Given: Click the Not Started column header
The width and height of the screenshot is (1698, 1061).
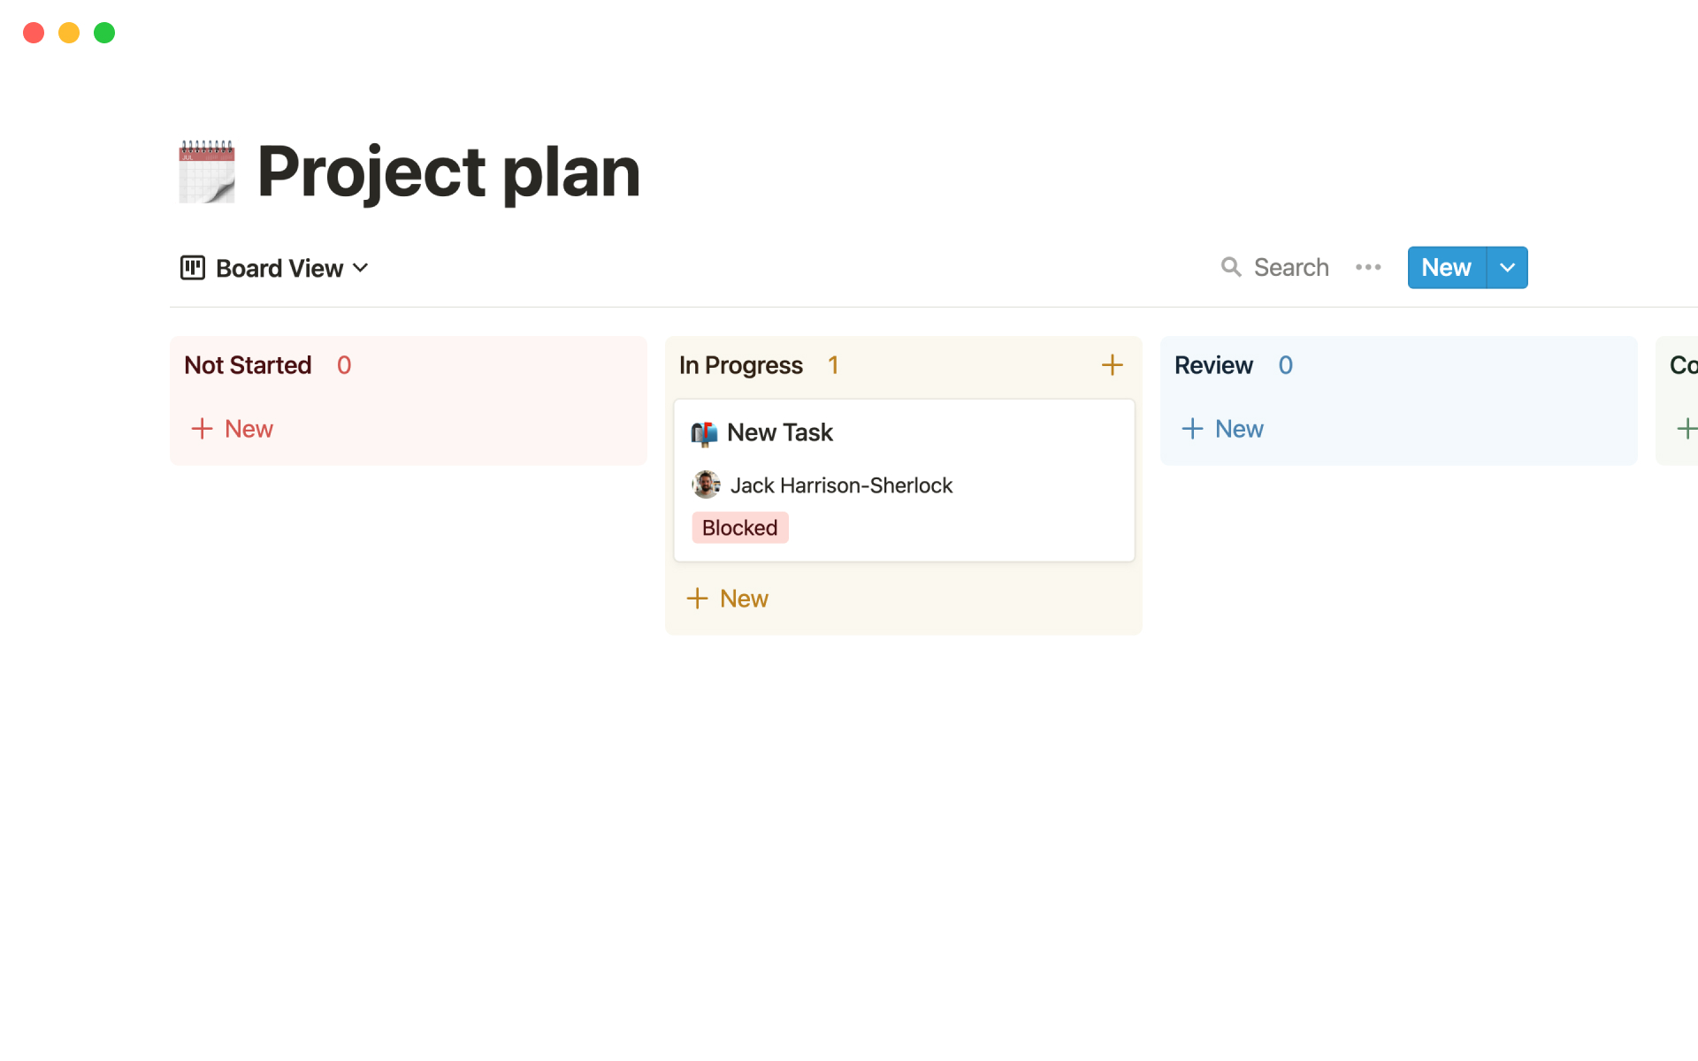Looking at the screenshot, I should [x=248, y=365].
